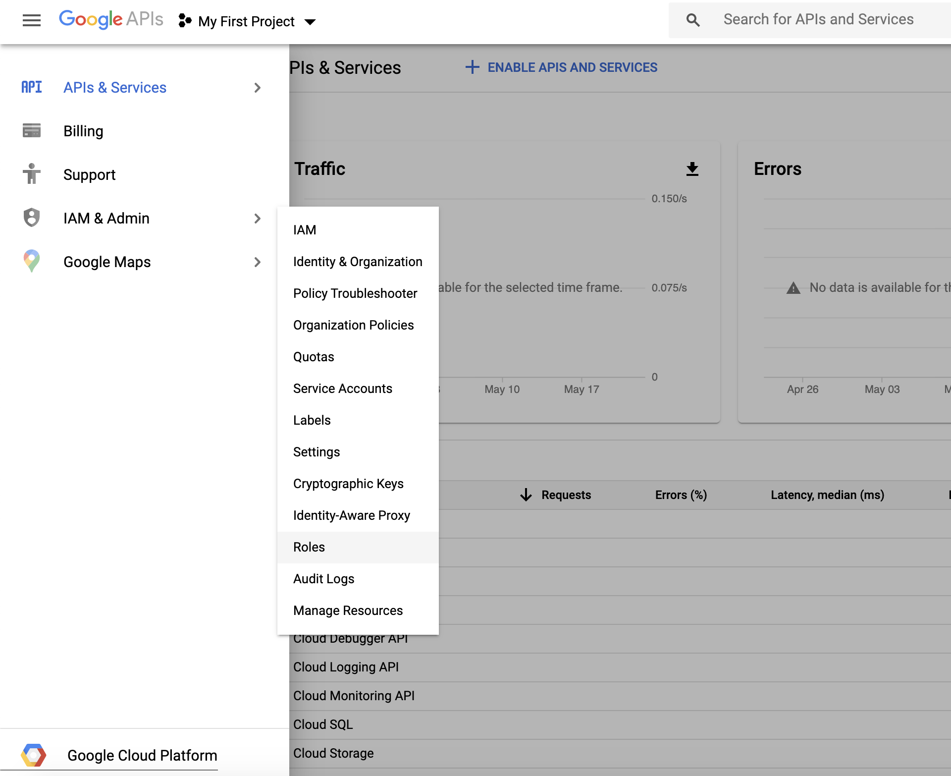Choose Quotas in the IAM submenu
The image size is (951, 776).
click(314, 357)
